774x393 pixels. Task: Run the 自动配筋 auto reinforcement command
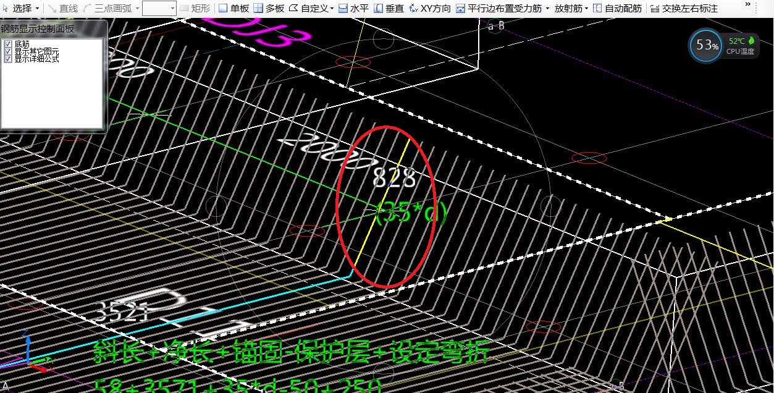click(x=617, y=9)
